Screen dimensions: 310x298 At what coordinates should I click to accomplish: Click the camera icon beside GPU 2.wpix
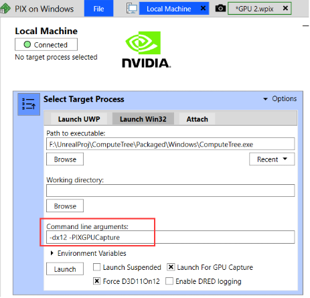pos(220,9)
